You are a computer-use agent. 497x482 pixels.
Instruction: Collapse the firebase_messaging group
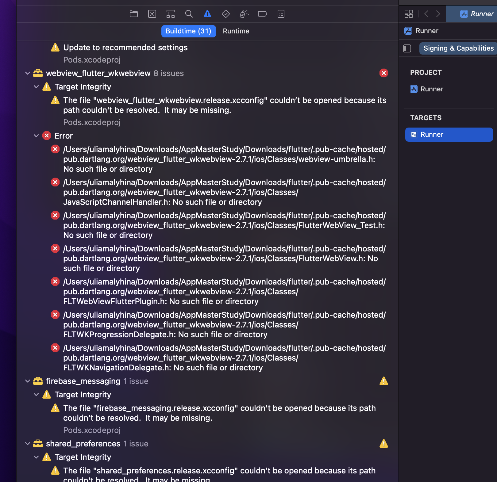click(x=28, y=381)
